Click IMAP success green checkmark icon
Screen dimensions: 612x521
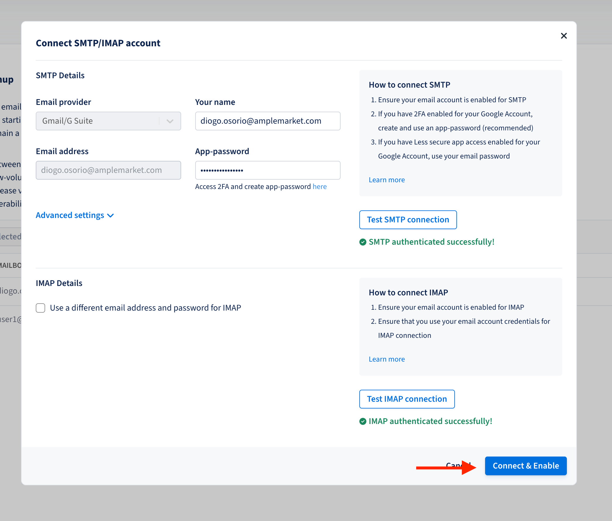(x=363, y=421)
